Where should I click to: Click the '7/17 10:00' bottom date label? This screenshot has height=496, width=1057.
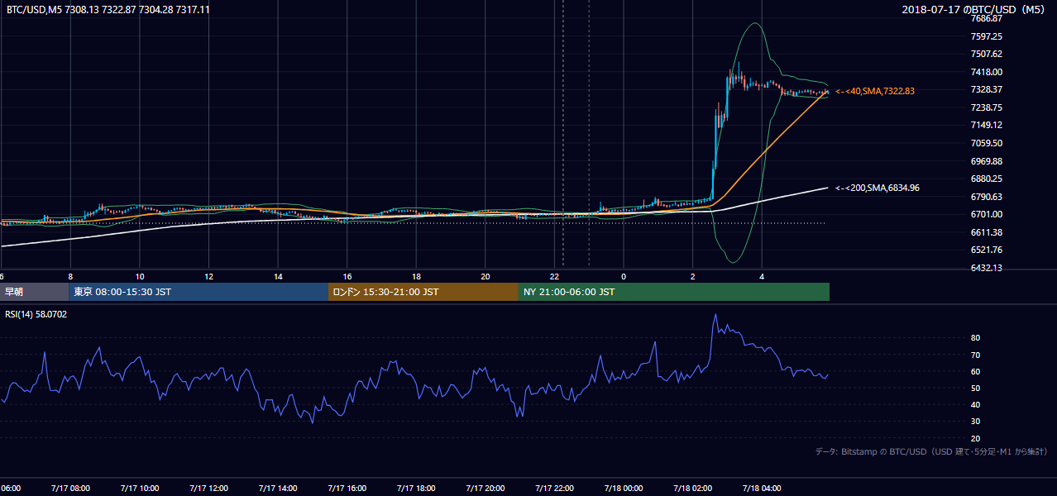tap(140, 488)
